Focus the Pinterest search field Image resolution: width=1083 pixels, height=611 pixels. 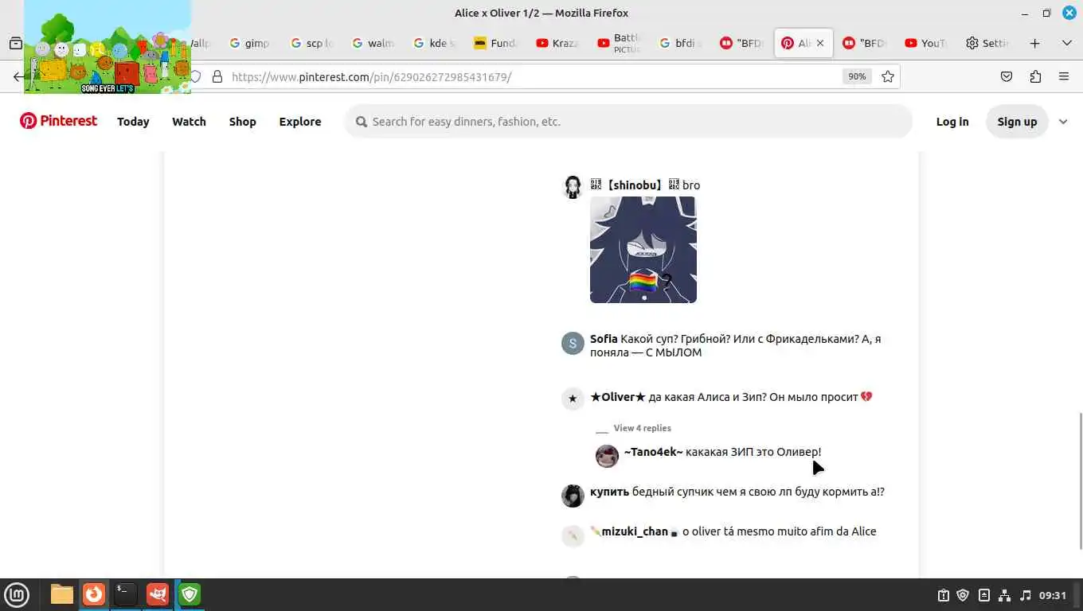[628, 122]
